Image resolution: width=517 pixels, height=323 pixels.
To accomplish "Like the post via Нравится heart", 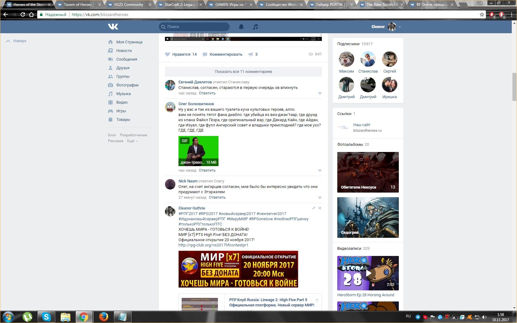I will click(x=167, y=54).
